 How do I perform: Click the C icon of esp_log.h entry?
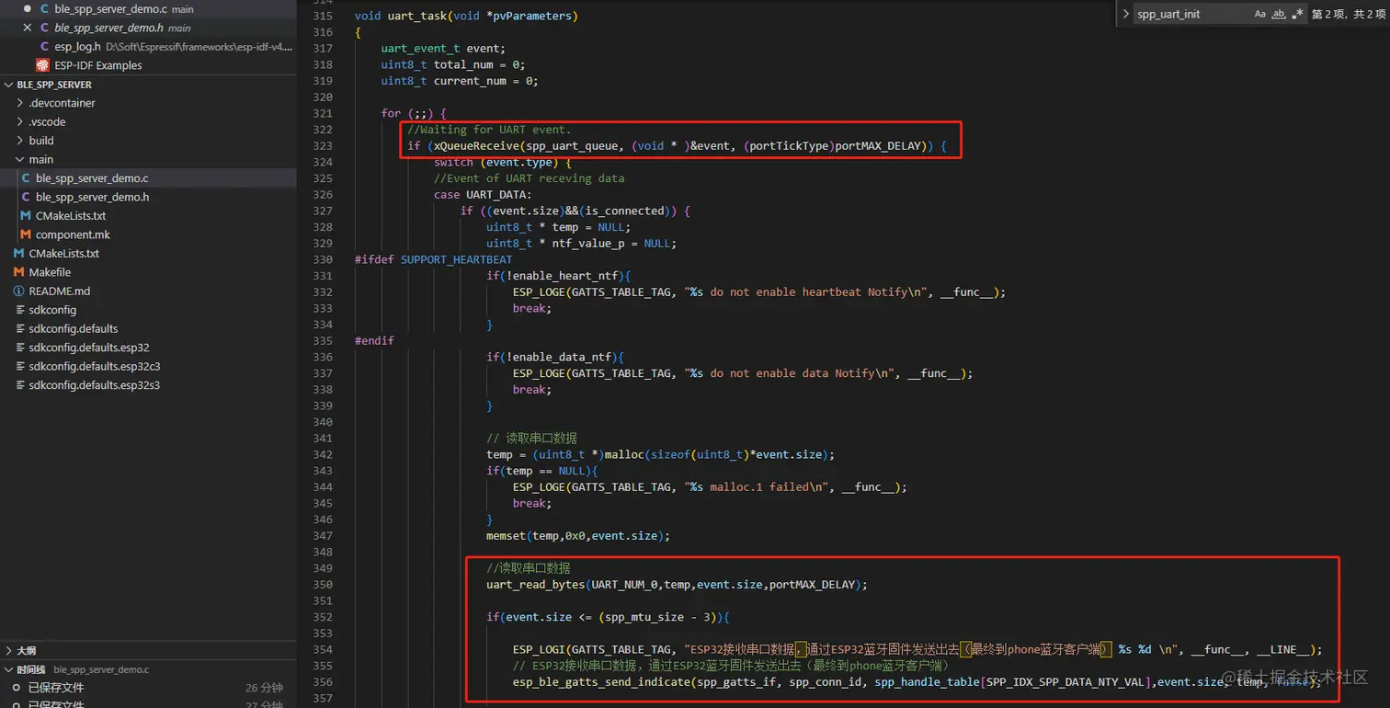45,46
